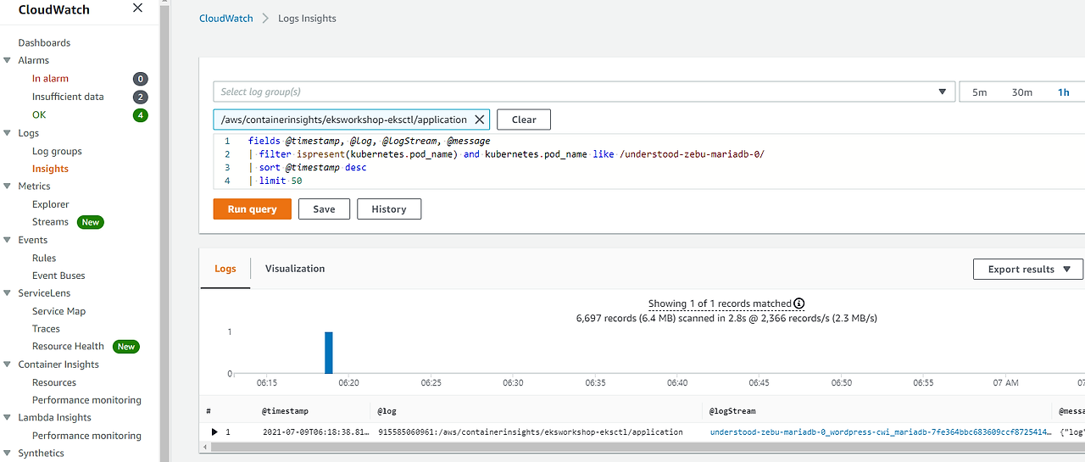Save the current query

click(324, 209)
